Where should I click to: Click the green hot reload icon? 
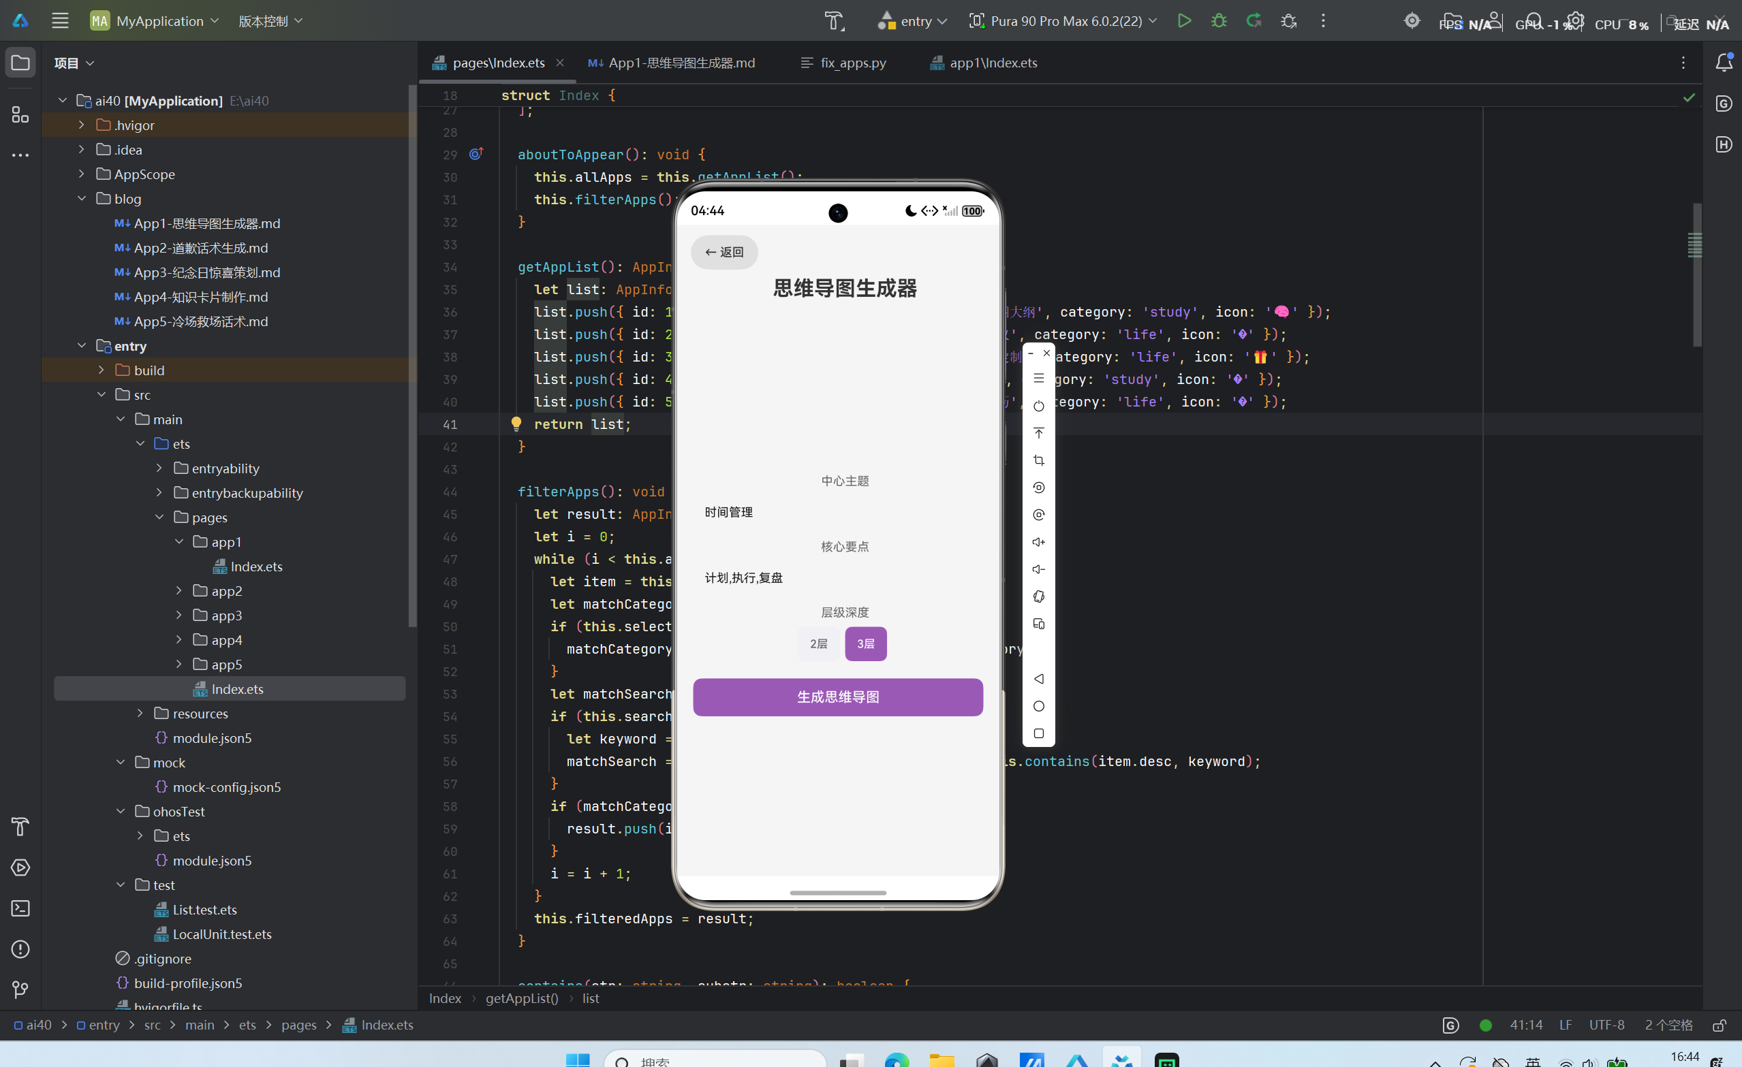coord(1254,20)
